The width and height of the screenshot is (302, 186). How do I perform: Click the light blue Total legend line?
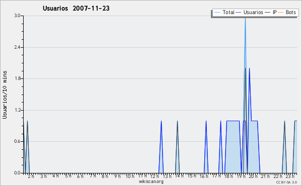pos(217,13)
